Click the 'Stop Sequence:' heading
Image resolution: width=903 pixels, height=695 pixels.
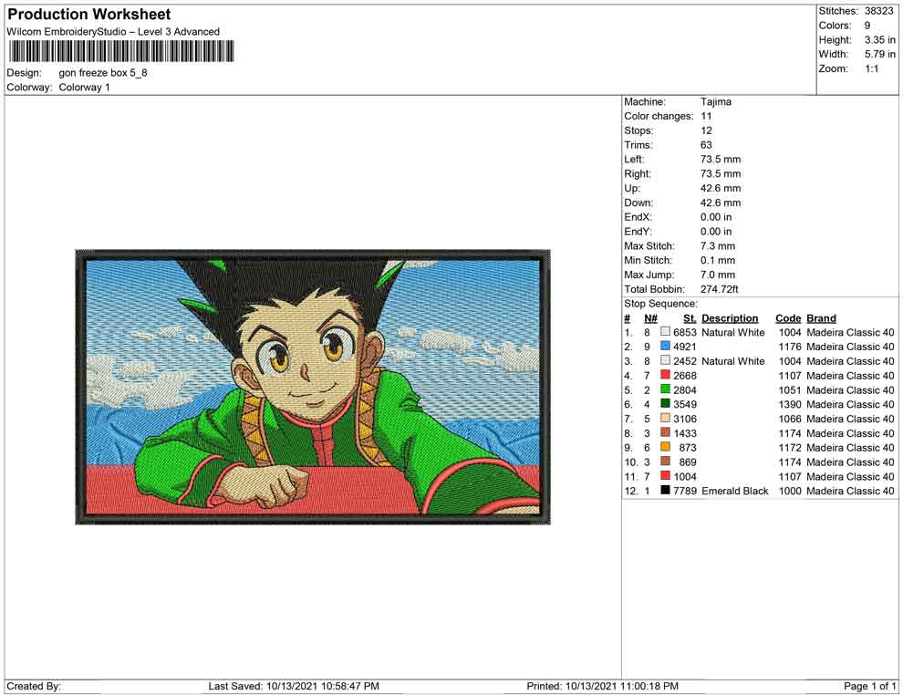coord(660,304)
